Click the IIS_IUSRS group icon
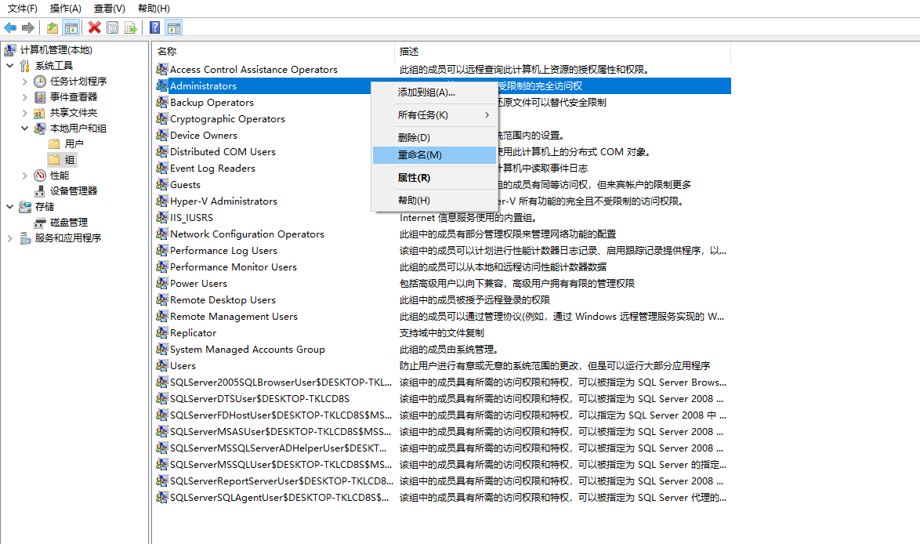The height and width of the screenshot is (544, 920). (x=162, y=217)
